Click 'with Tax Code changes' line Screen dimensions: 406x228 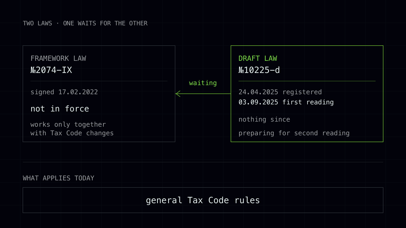coord(72,133)
